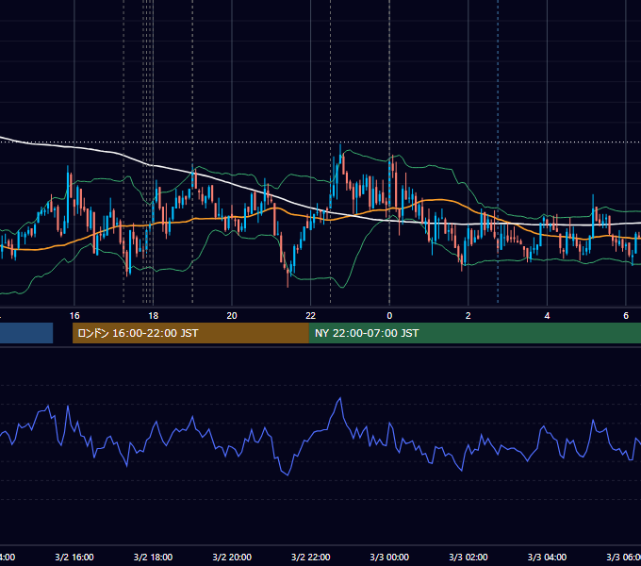Click the hour label 0 on upper time axis

[389, 316]
